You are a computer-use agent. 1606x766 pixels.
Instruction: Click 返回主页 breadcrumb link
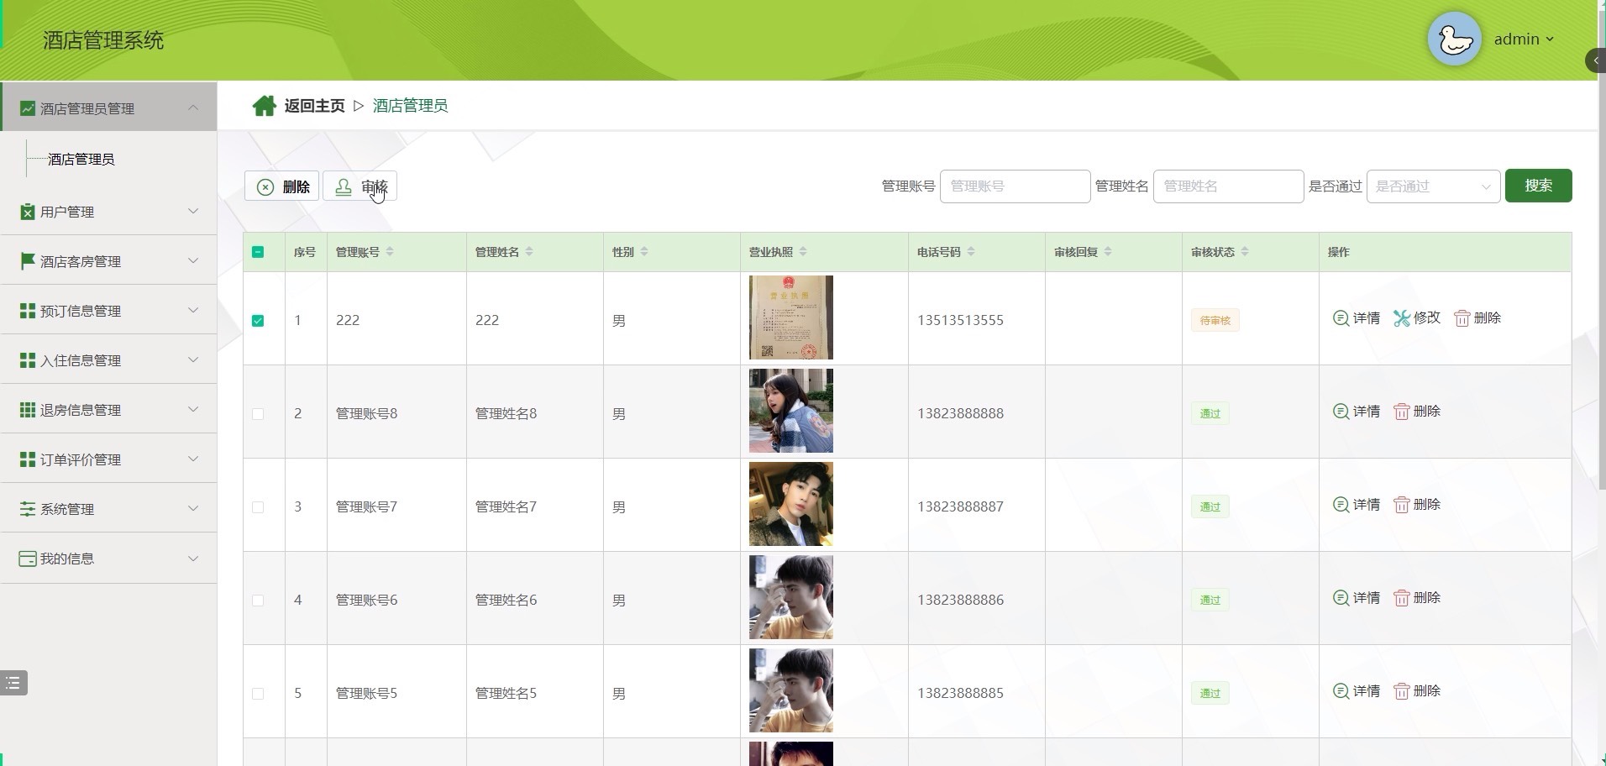tap(314, 106)
